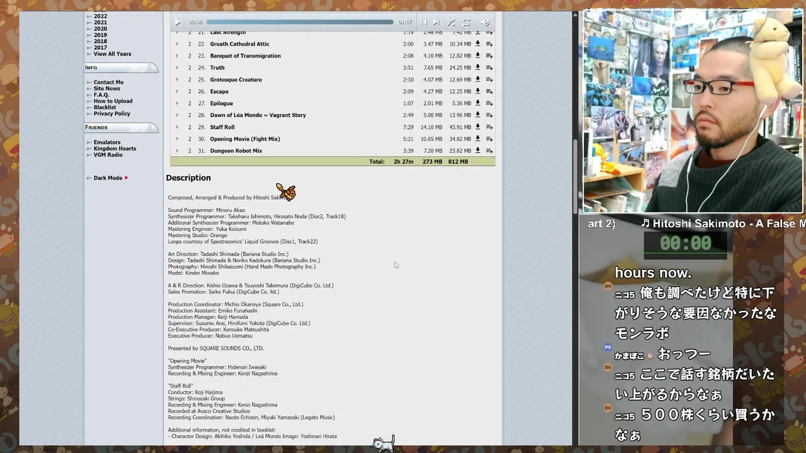806x453 pixels.
Task: Open the Contact Me sidebar link
Action: click(108, 82)
